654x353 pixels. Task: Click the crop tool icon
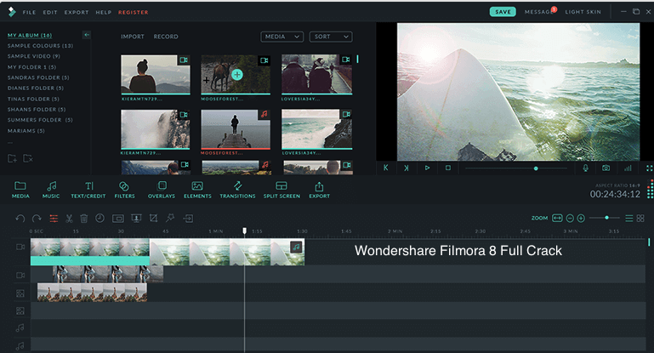[153, 219]
